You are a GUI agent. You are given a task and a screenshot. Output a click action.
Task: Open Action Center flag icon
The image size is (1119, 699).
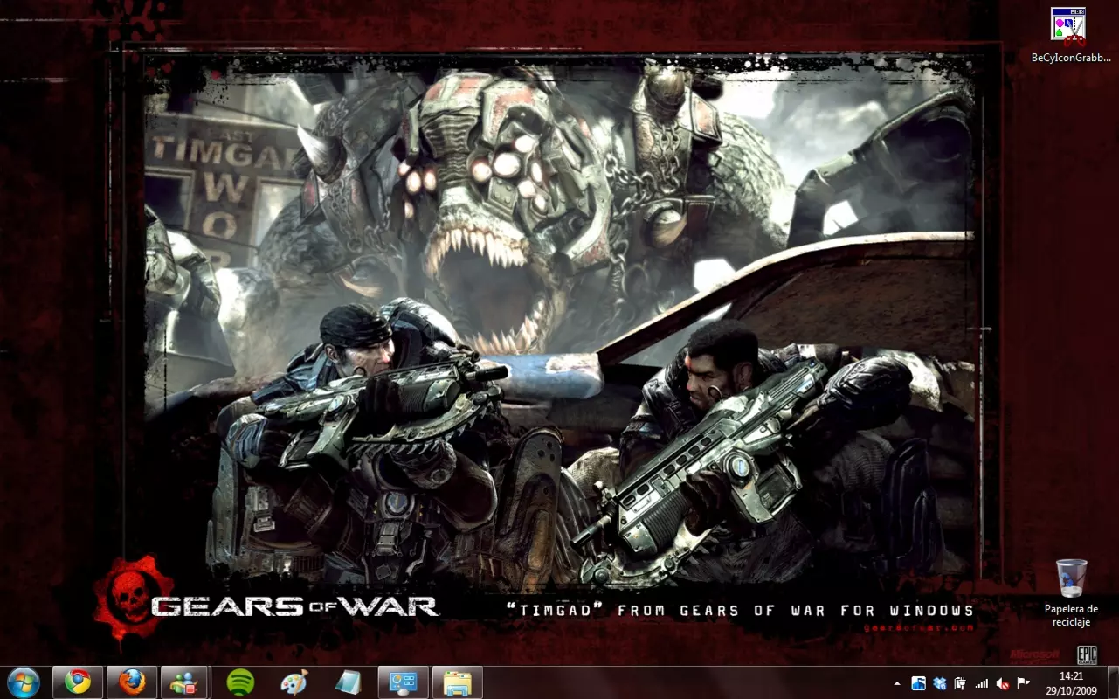click(1024, 683)
